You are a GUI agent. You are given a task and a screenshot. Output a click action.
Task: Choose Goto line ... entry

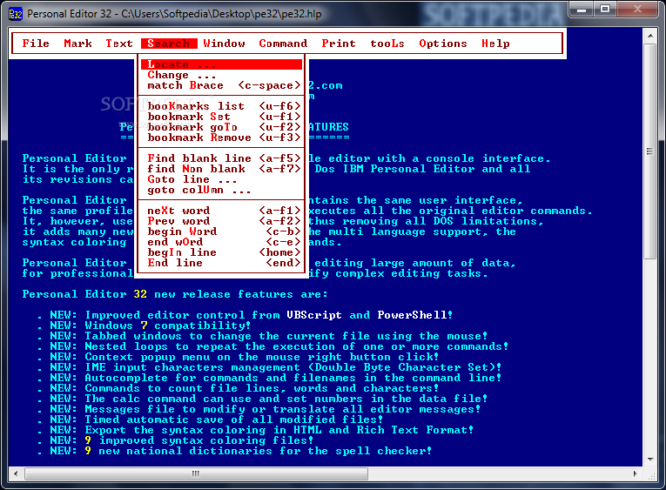click(x=221, y=179)
